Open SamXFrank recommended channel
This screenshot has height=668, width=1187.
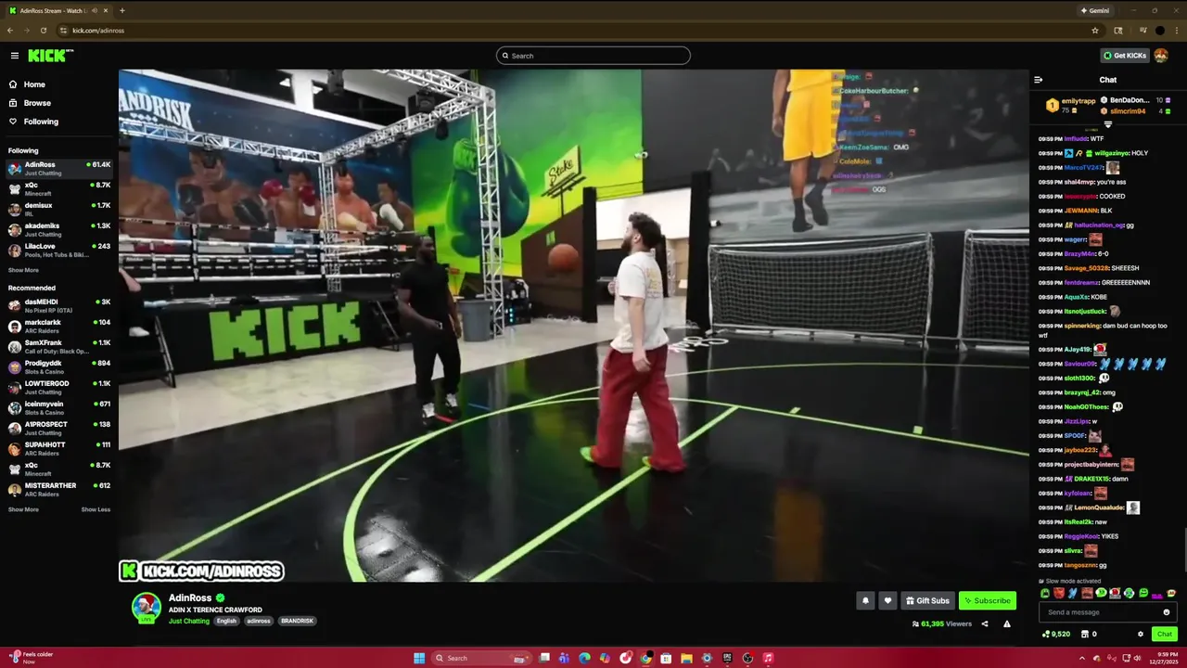pyautogui.click(x=58, y=347)
